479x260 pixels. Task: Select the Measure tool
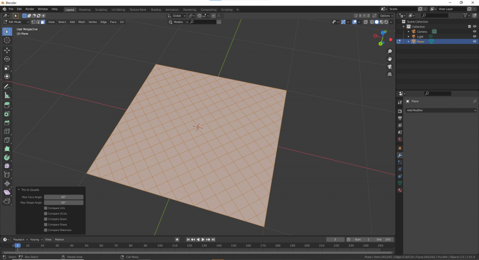[7, 95]
